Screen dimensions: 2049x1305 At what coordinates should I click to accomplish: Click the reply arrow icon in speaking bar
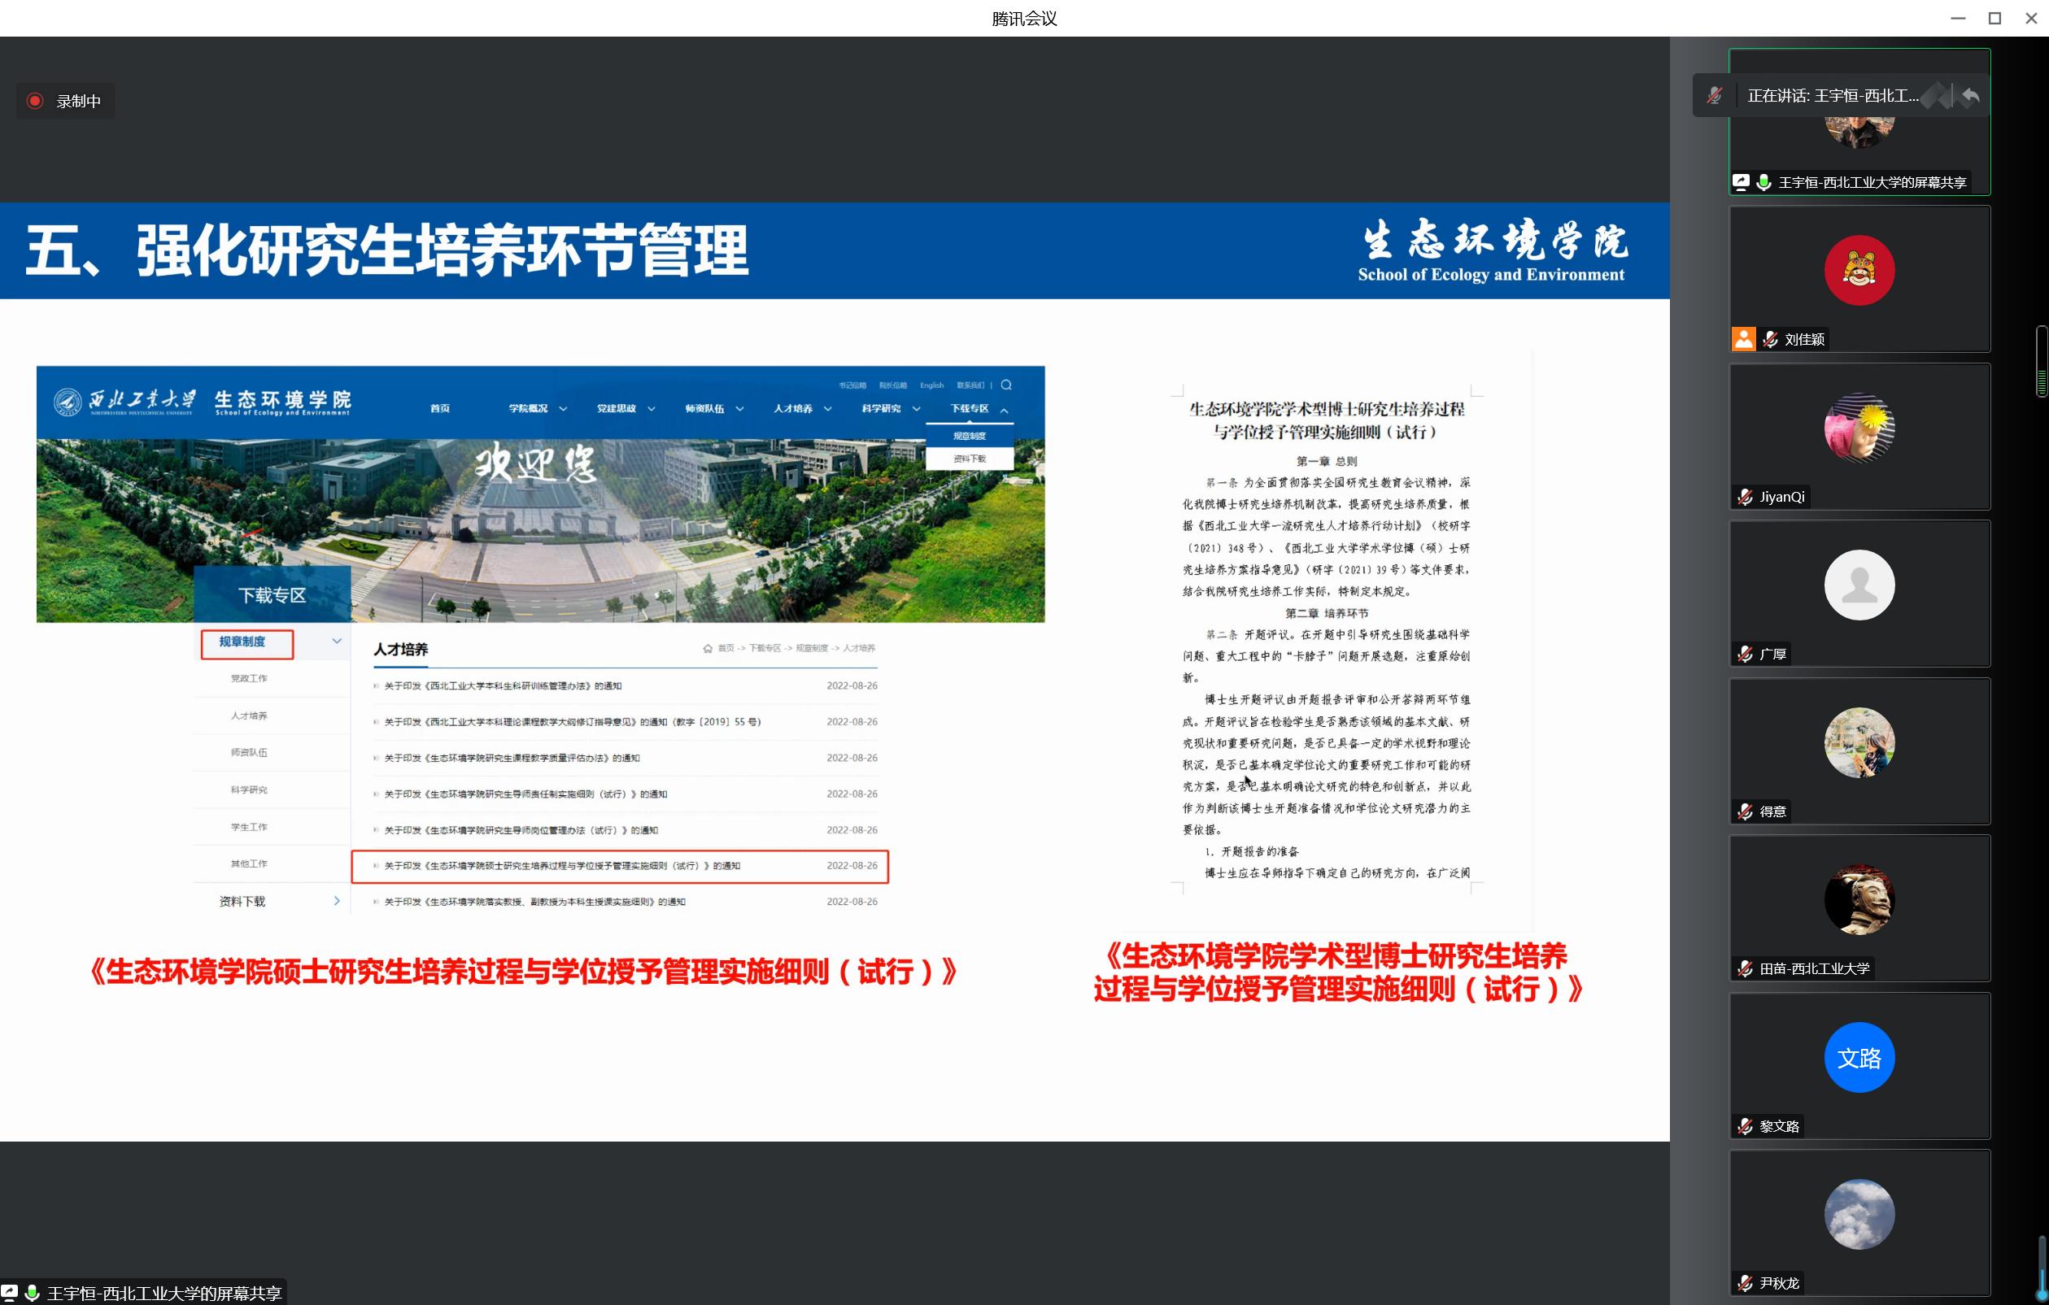pos(1971,96)
